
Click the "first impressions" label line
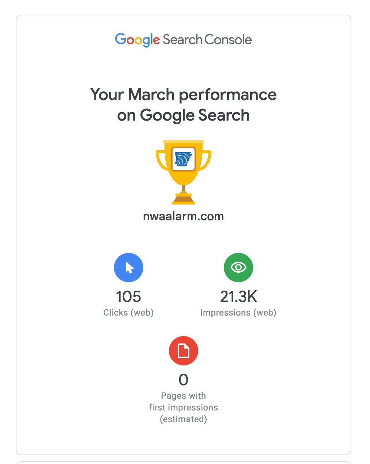point(184,408)
